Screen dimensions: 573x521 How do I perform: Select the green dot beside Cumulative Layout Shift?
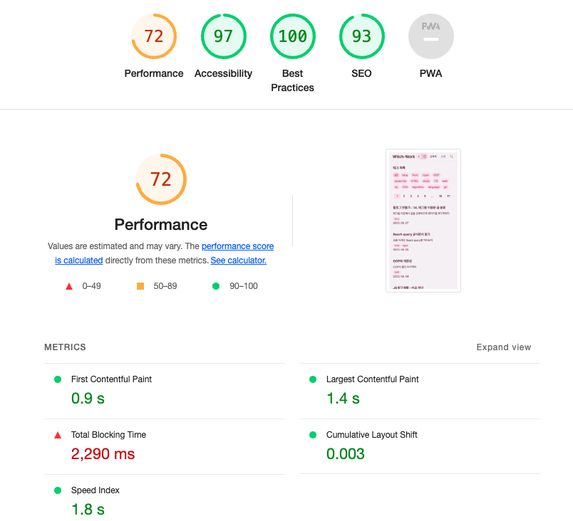click(314, 435)
